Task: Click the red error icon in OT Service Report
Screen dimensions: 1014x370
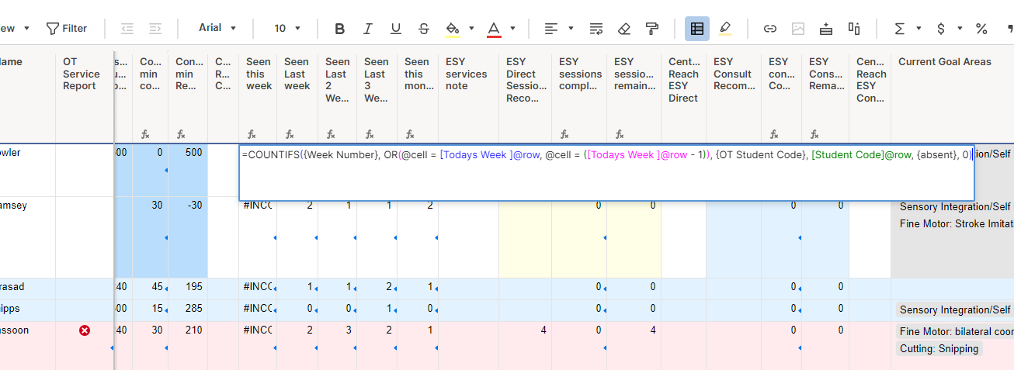Action: click(x=85, y=330)
